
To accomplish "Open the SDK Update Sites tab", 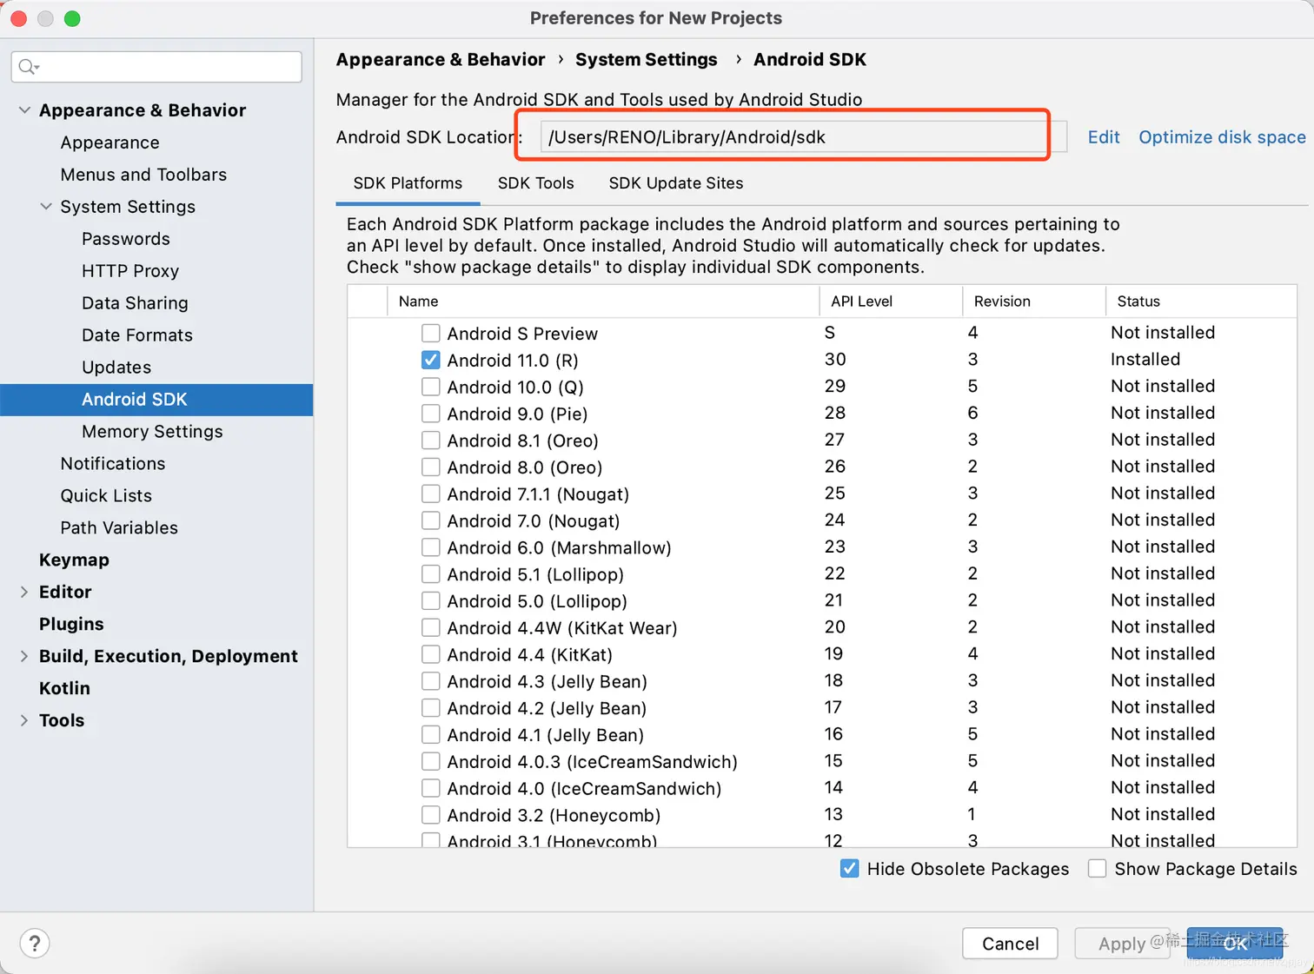I will (x=676, y=183).
